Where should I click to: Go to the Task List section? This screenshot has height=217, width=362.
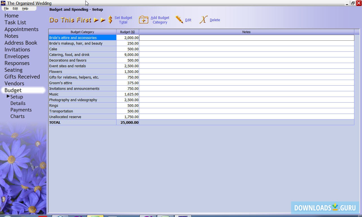tap(15, 22)
